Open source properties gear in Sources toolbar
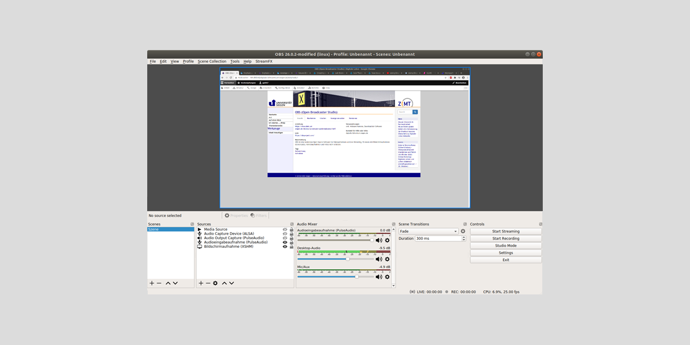Image resolution: width=690 pixels, height=345 pixels. [216, 283]
